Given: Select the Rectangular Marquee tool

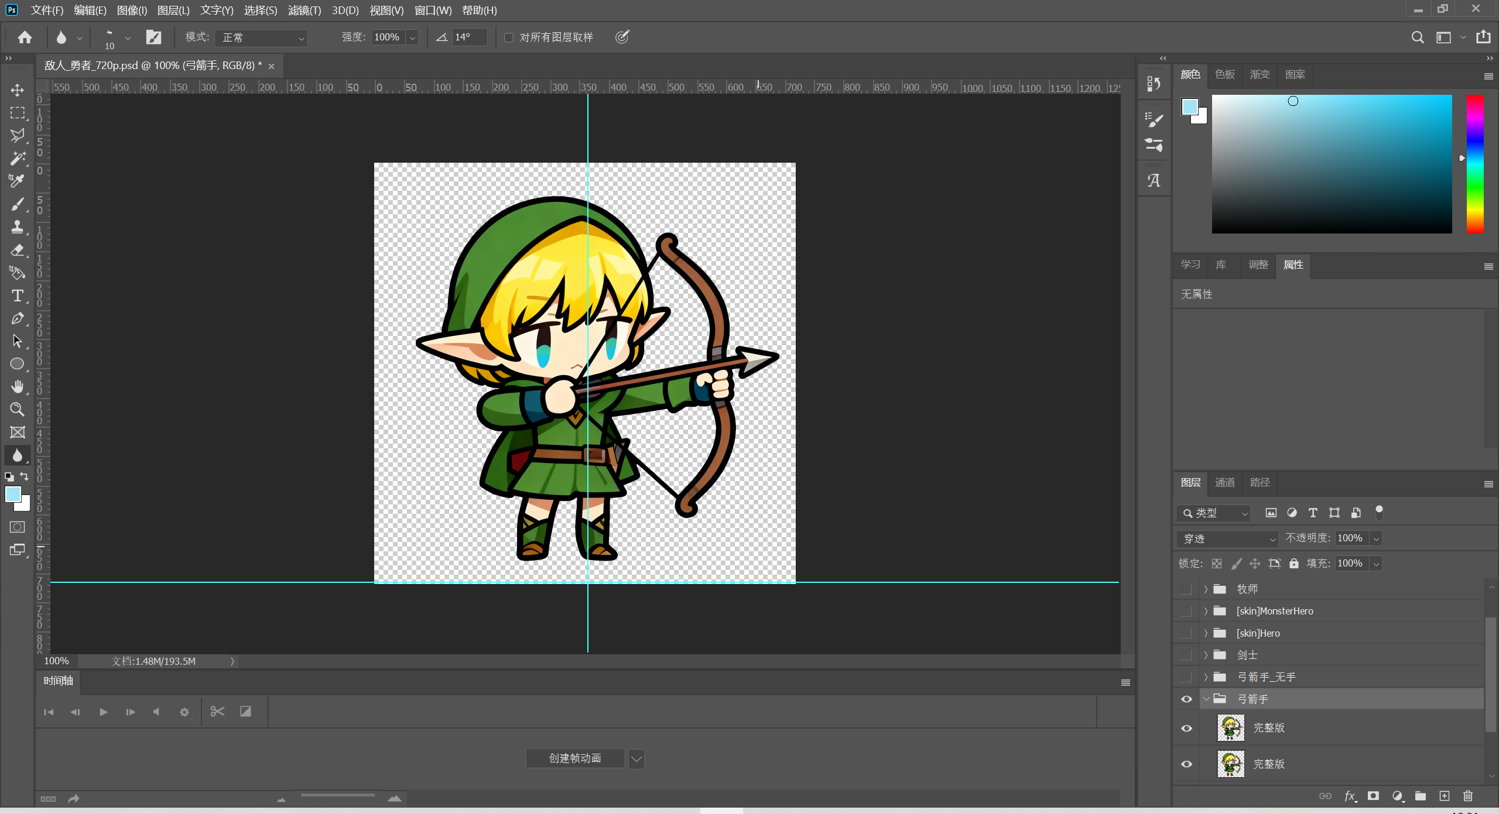Looking at the screenshot, I should click(x=17, y=113).
